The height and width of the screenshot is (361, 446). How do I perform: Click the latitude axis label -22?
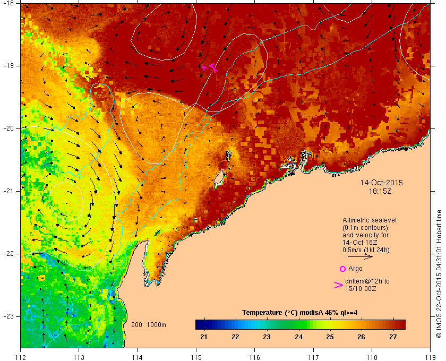coord(8,253)
